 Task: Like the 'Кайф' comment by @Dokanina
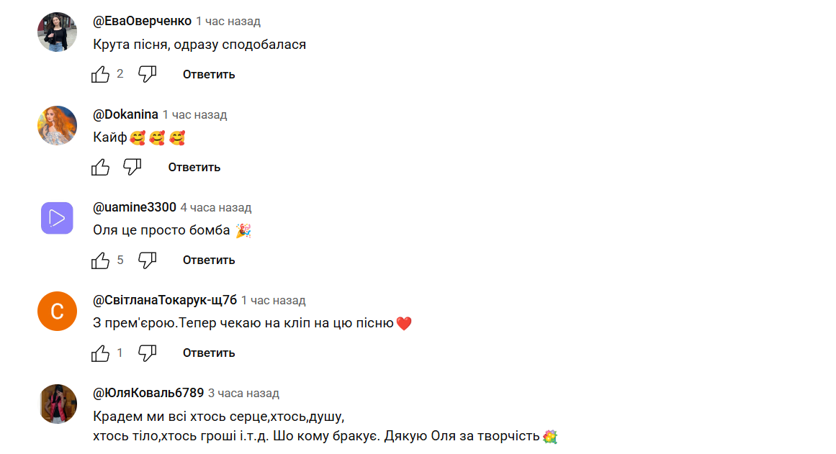[100, 168]
